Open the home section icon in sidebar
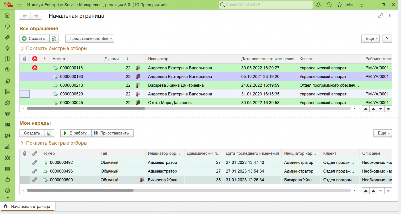The width and height of the screenshot is (401, 214). (x=7, y=15)
